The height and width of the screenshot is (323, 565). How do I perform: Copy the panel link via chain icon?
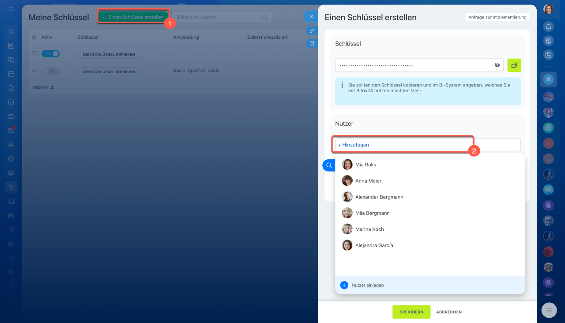[x=312, y=30]
